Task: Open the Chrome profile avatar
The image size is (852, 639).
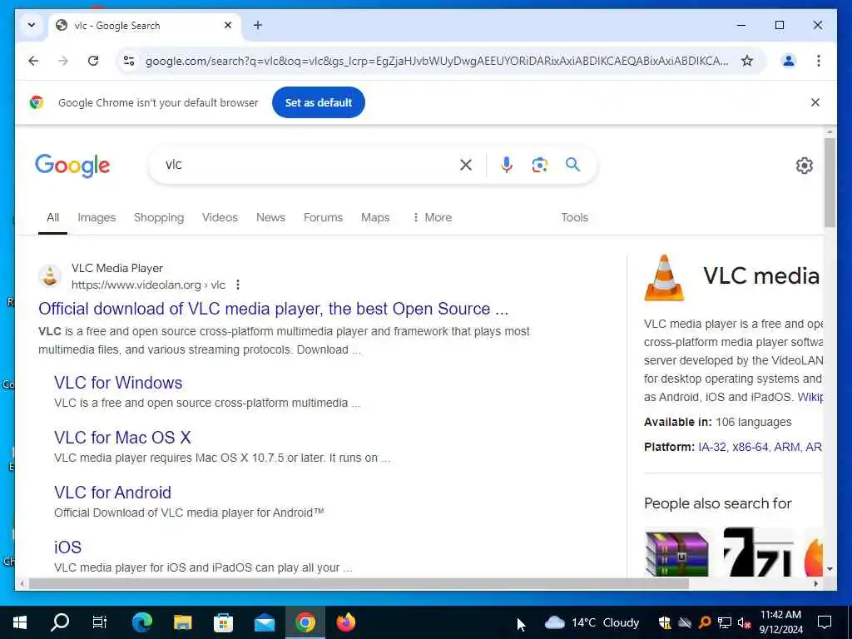Action: click(x=789, y=61)
